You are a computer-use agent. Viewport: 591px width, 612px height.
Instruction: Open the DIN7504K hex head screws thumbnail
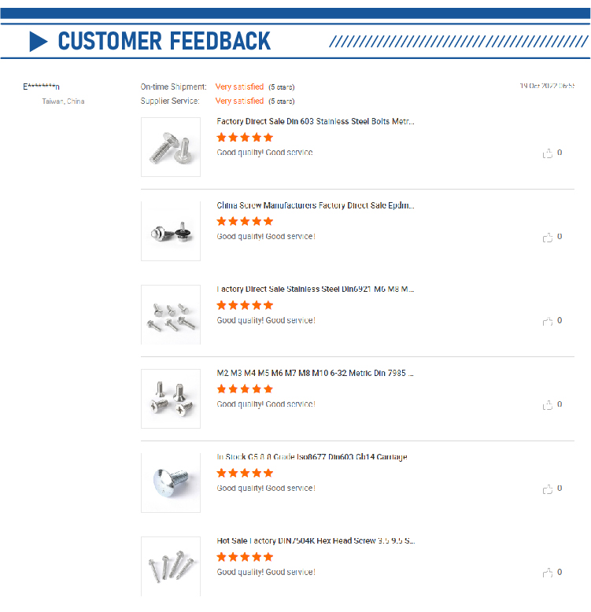(171, 566)
